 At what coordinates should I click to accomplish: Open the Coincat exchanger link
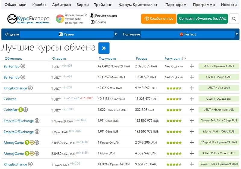[x=10, y=99]
